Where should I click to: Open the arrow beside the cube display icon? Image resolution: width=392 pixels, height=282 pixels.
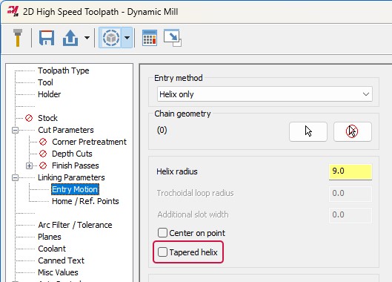point(127,38)
